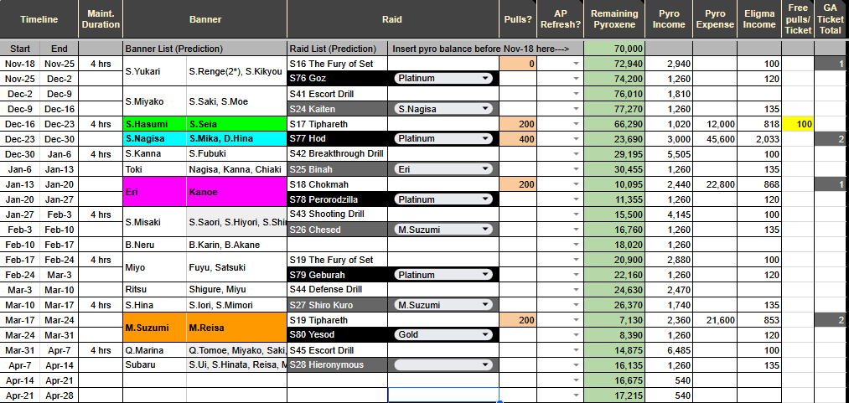This screenshot has width=849, height=403.
Task: Expand AP Refresh arrow in S16 Fury of Set row
Action: point(576,64)
